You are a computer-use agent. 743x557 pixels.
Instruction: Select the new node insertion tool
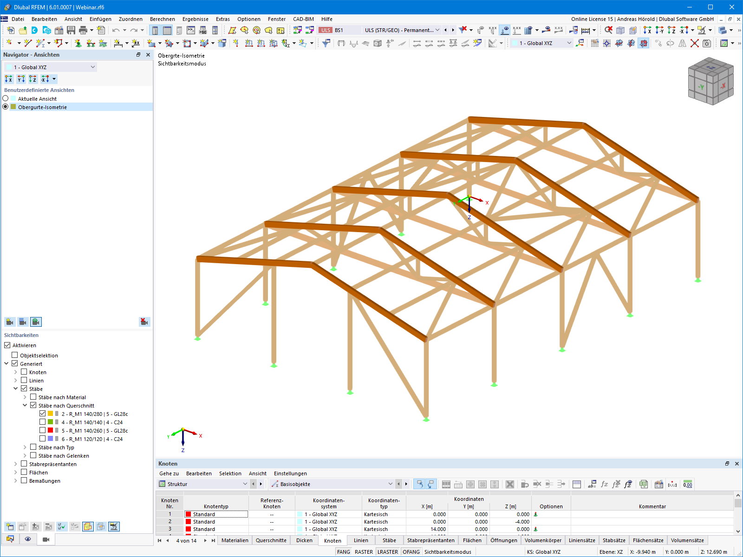(8, 43)
